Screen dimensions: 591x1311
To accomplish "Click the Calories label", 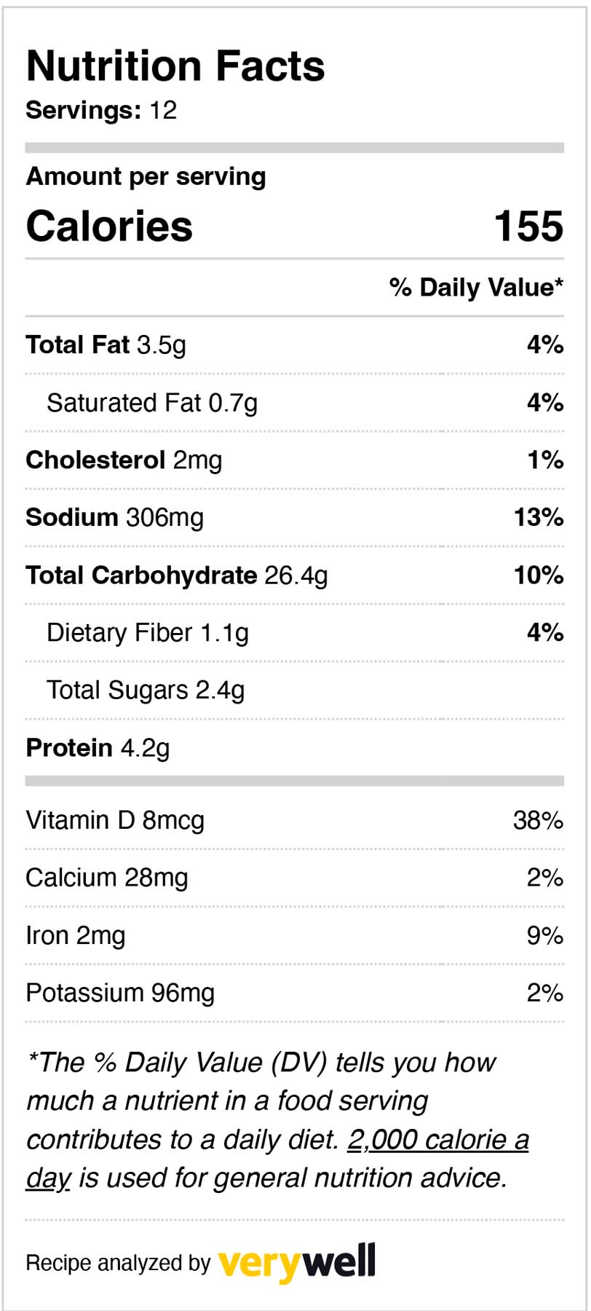I will pos(109,226).
